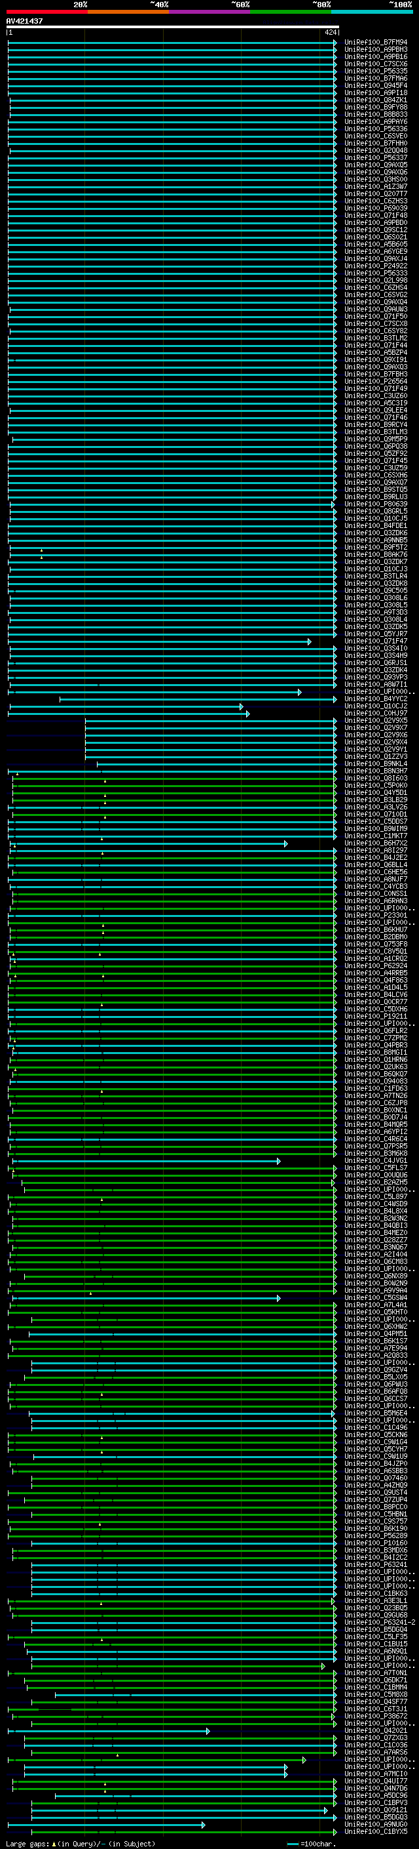Select the UniRef100_Q2V9X5 entry
419x1849 pixels.
(x=376, y=721)
